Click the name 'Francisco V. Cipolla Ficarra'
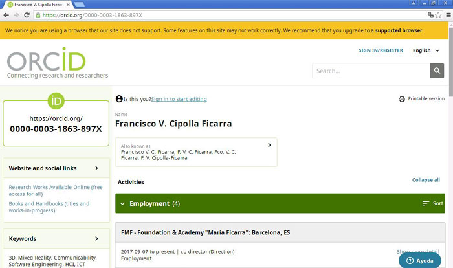The width and height of the screenshot is (453, 268). [173, 124]
